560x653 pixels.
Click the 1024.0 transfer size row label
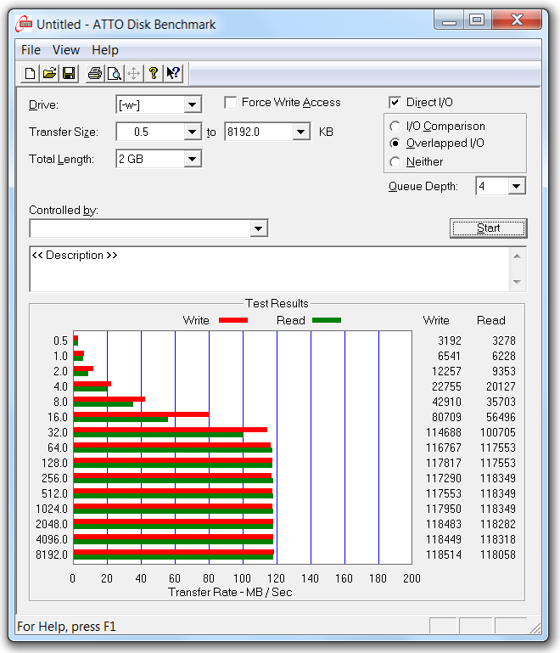tap(52, 509)
